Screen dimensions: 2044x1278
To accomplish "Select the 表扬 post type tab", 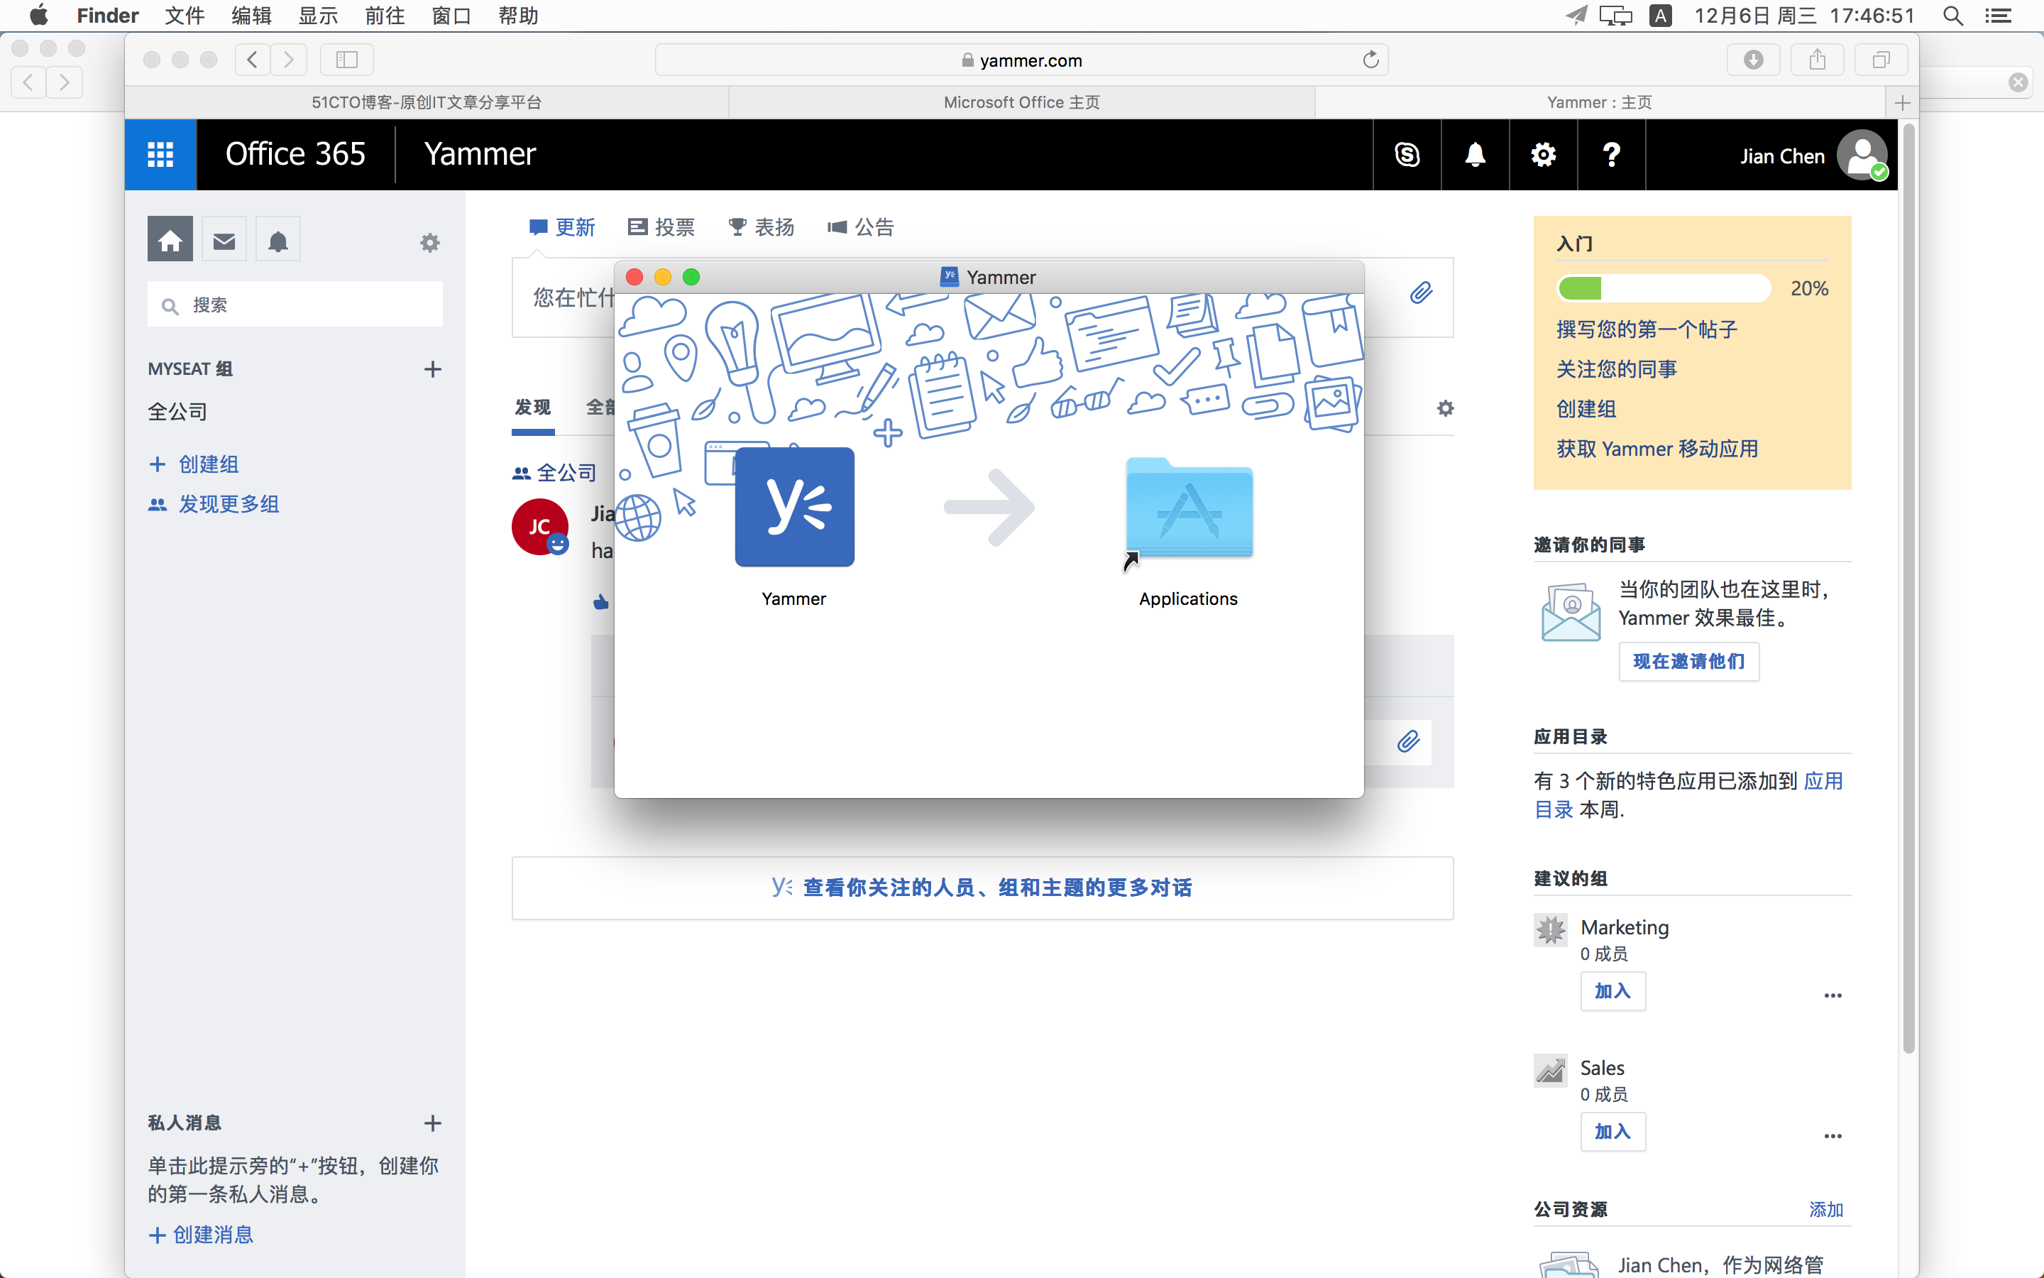I will (761, 227).
